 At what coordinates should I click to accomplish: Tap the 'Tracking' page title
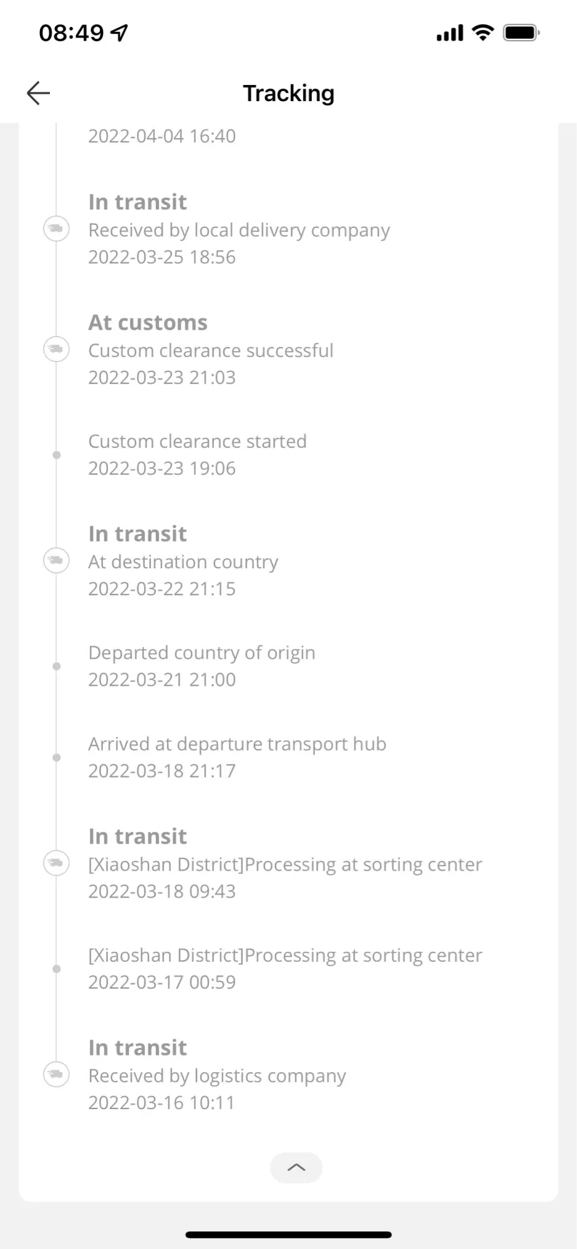coord(289,94)
